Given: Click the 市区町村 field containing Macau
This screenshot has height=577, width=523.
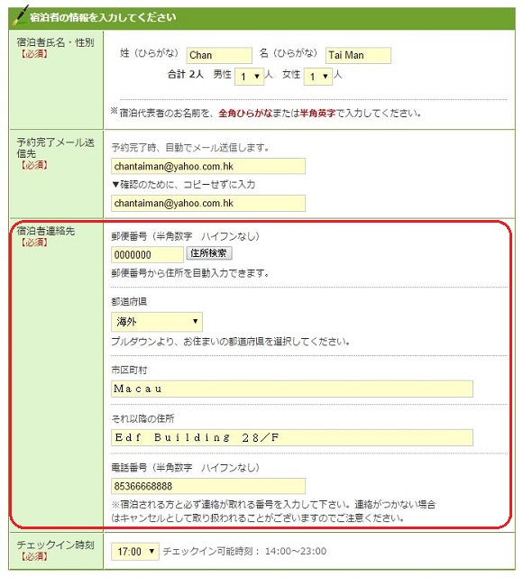Looking at the screenshot, I should coord(292,389).
